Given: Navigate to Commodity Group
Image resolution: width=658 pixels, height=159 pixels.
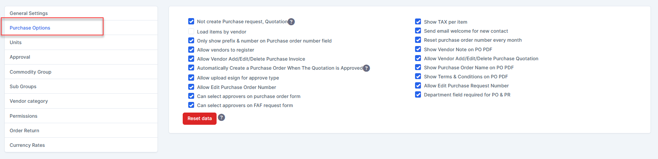Looking at the screenshot, I should click(31, 72).
